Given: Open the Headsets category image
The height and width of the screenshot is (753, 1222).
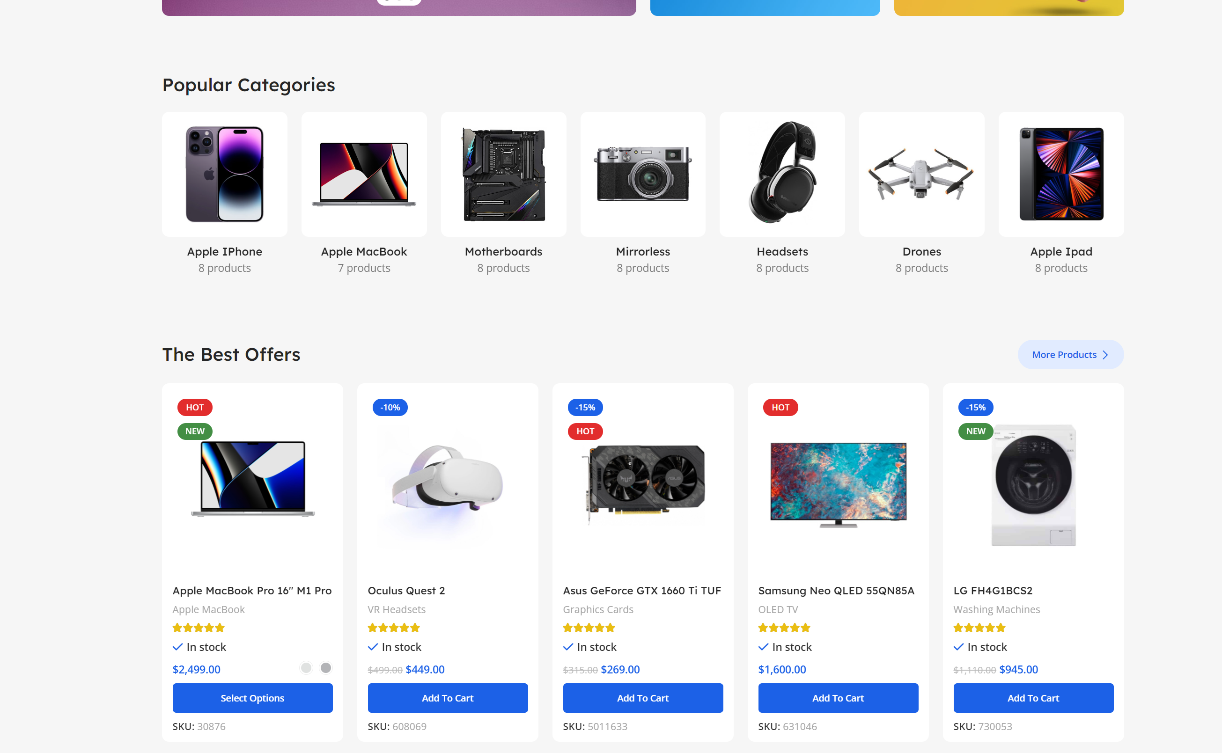Looking at the screenshot, I should pyautogui.click(x=782, y=174).
